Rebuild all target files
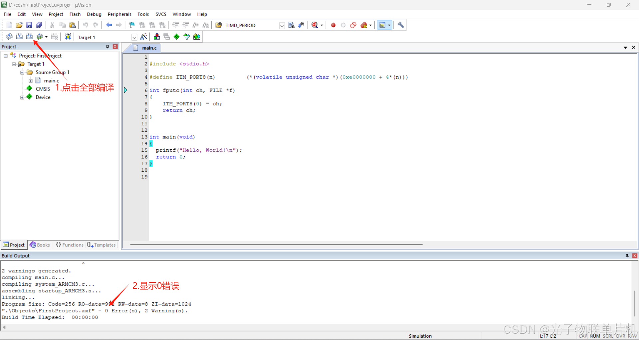639x340 pixels. 29,37
